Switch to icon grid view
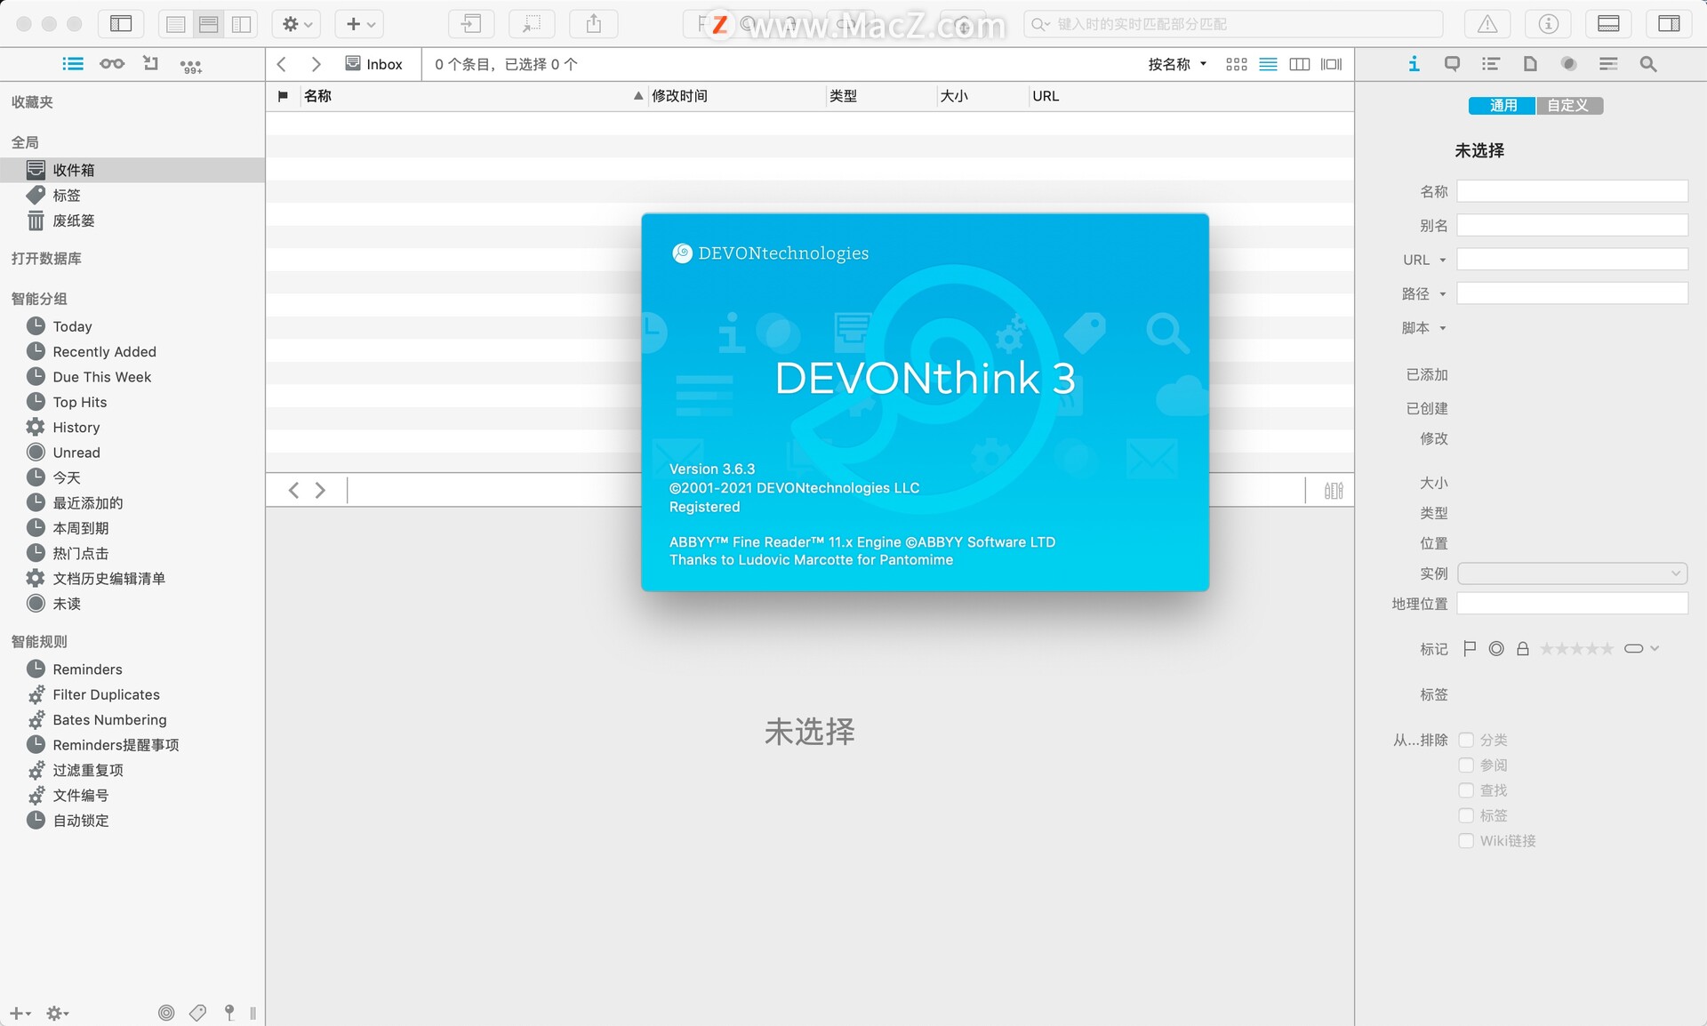 tap(1236, 64)
